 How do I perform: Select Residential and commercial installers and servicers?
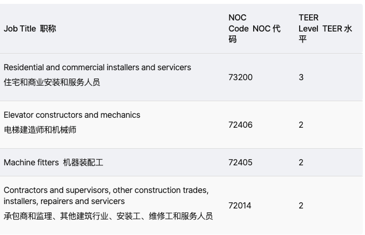[97, 67]
